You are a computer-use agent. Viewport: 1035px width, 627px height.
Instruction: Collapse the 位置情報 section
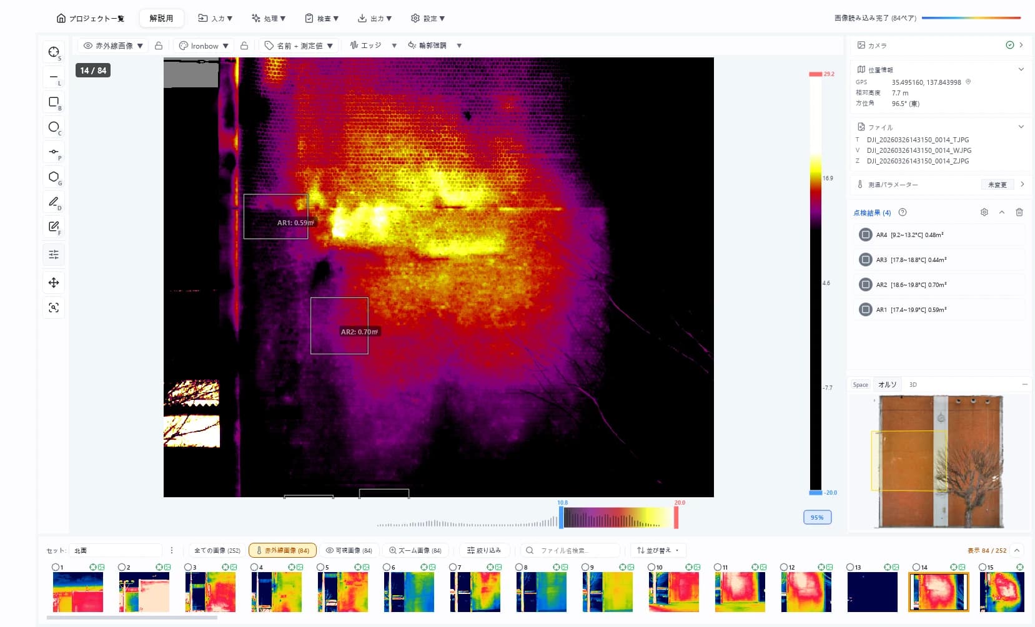[1021, 69]
